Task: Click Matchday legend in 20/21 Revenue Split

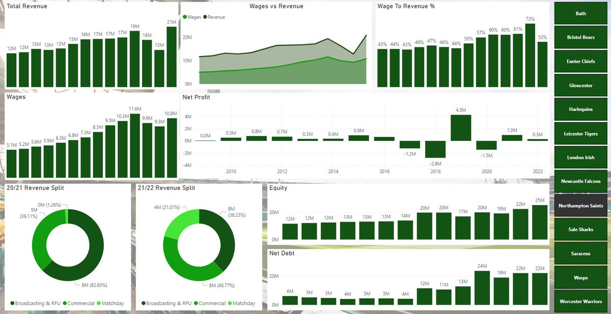Action: pyautogui.click(x=110, y=303)
